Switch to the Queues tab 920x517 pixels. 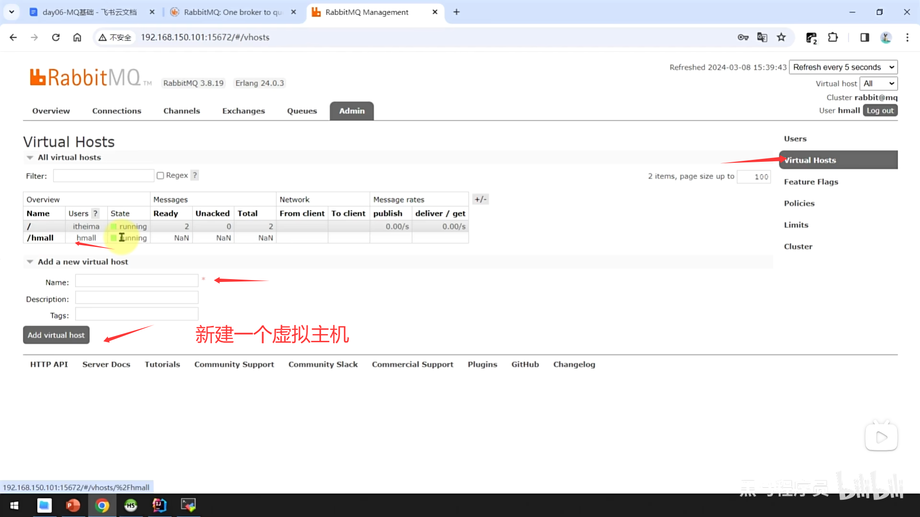(x=302, y=111)
